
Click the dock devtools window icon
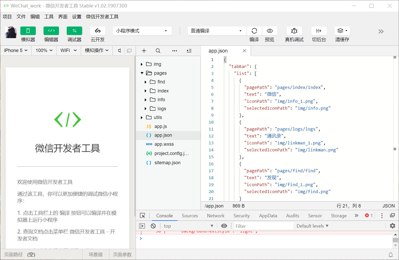392,215
